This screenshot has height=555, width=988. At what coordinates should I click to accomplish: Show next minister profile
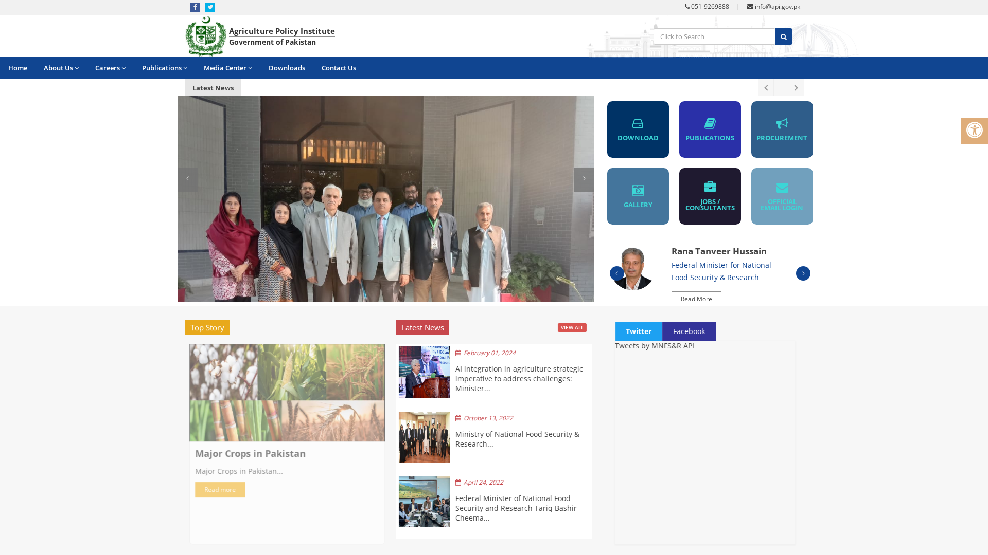coord(803,273)
